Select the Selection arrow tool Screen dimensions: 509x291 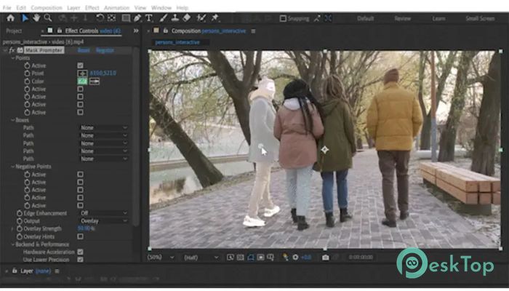25,18
